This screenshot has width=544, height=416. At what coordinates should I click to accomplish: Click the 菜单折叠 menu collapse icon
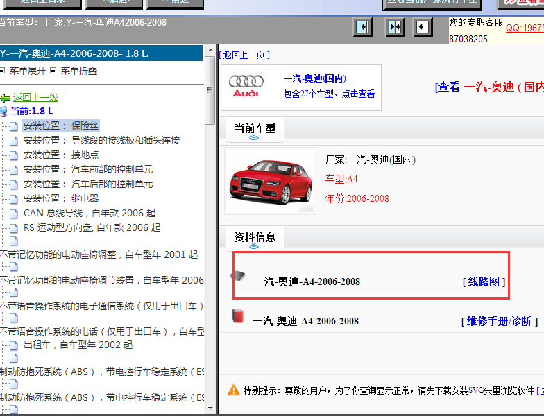coord(53,71)
